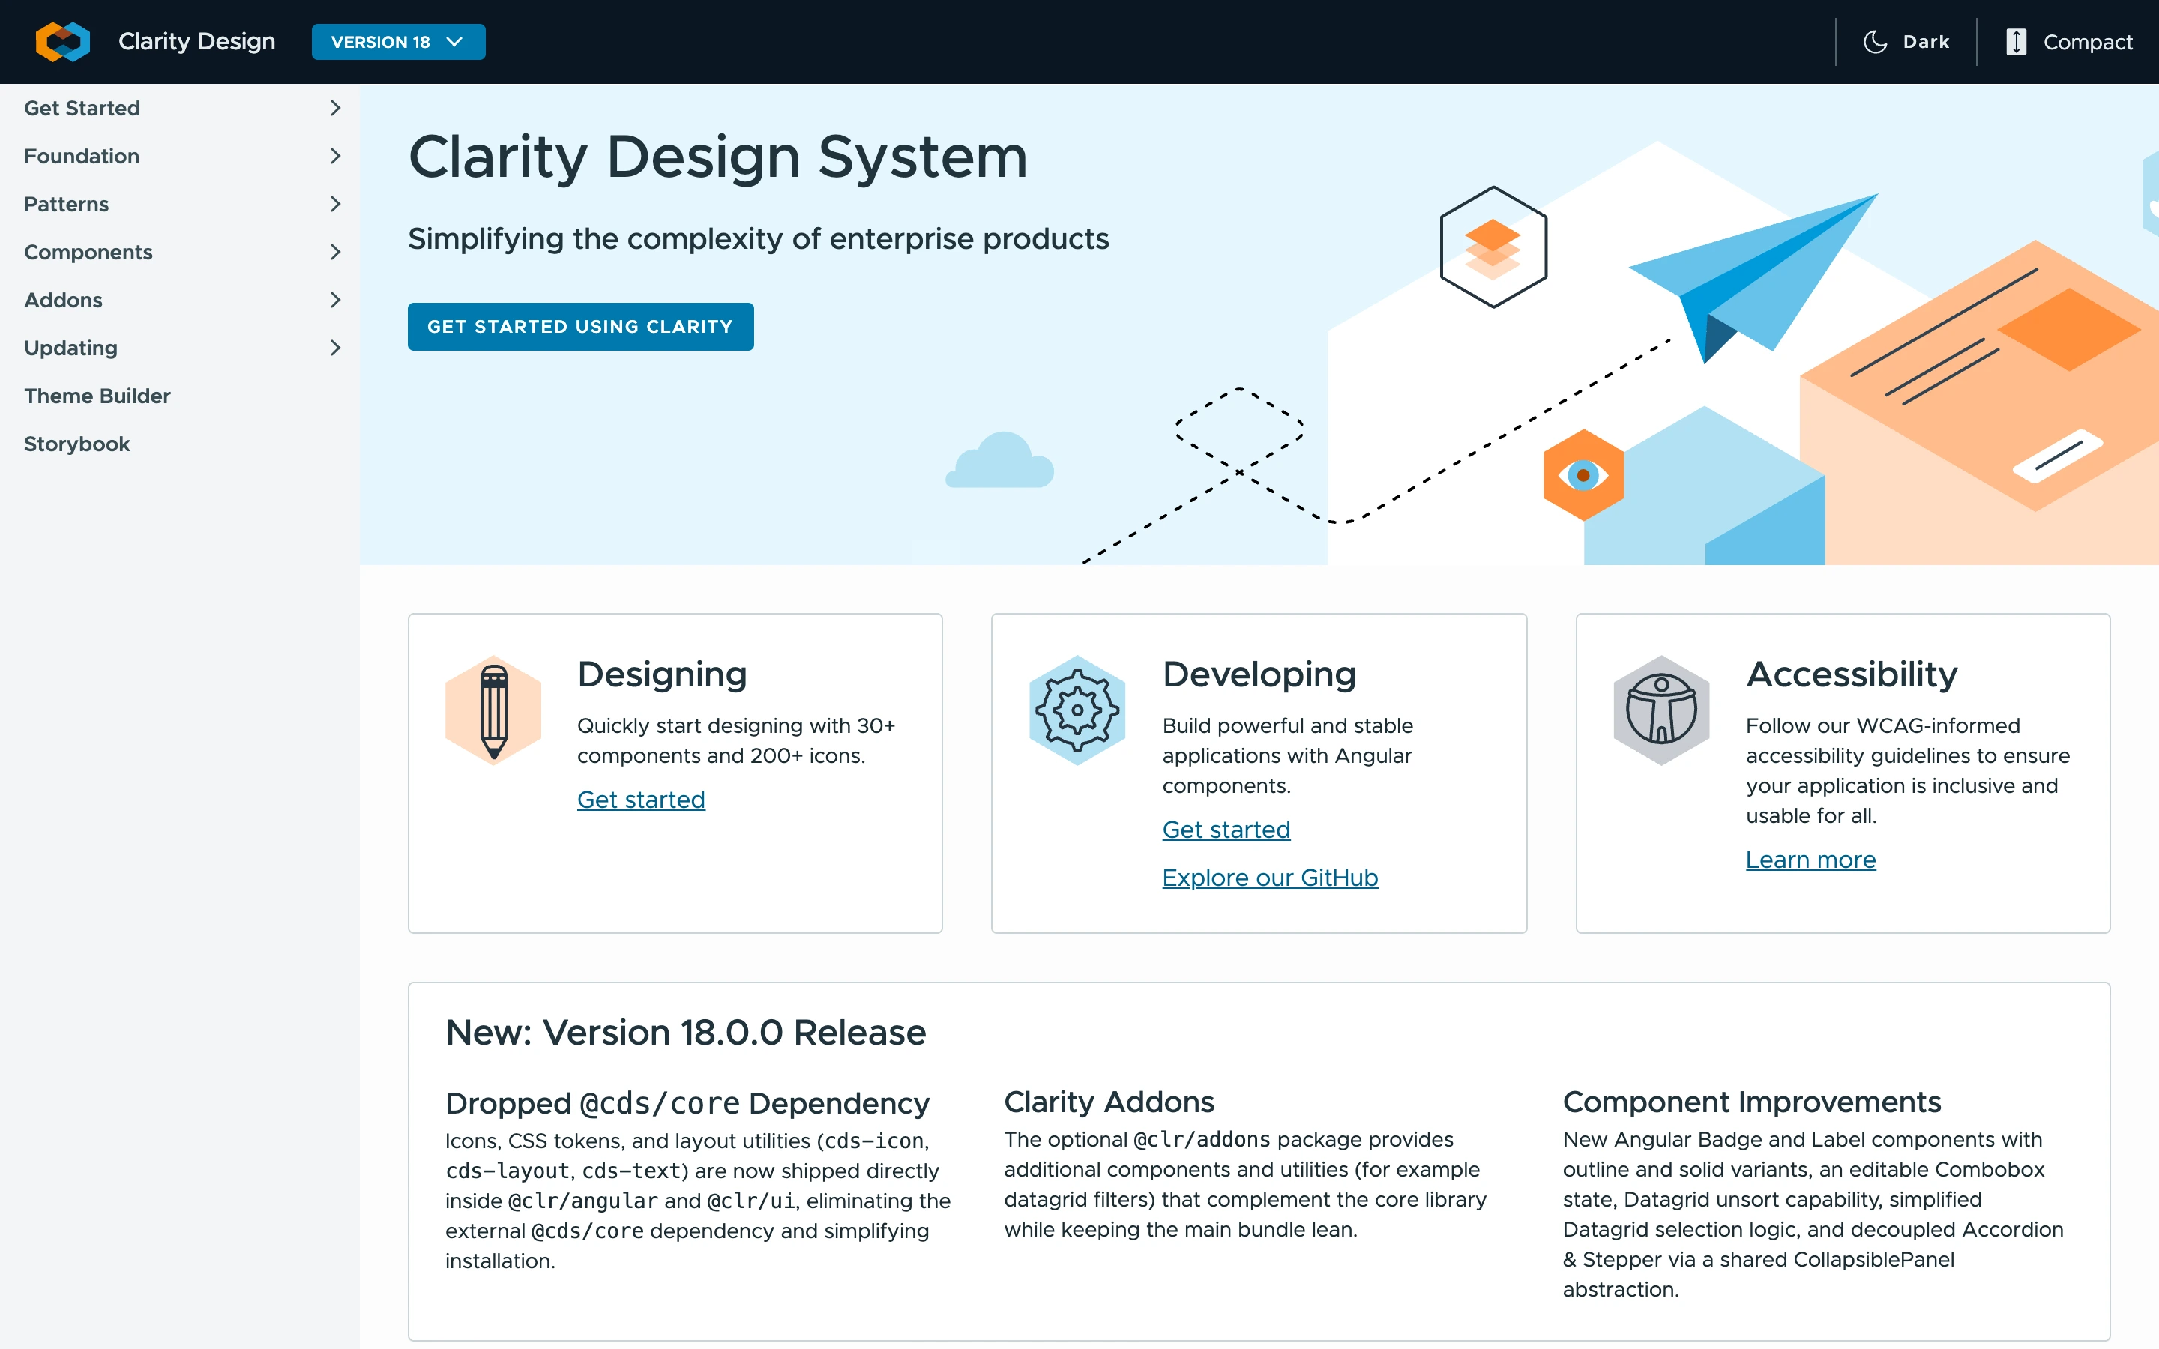The width and height of the screenshot is (2159, 1349).
Task: Expand Addons chevron arrow
Action: pos(335,300)
